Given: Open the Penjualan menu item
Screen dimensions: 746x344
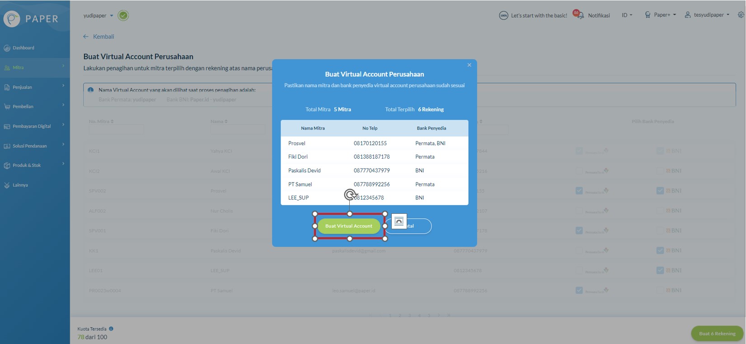Looking at the screenshot, I should 35,87.
